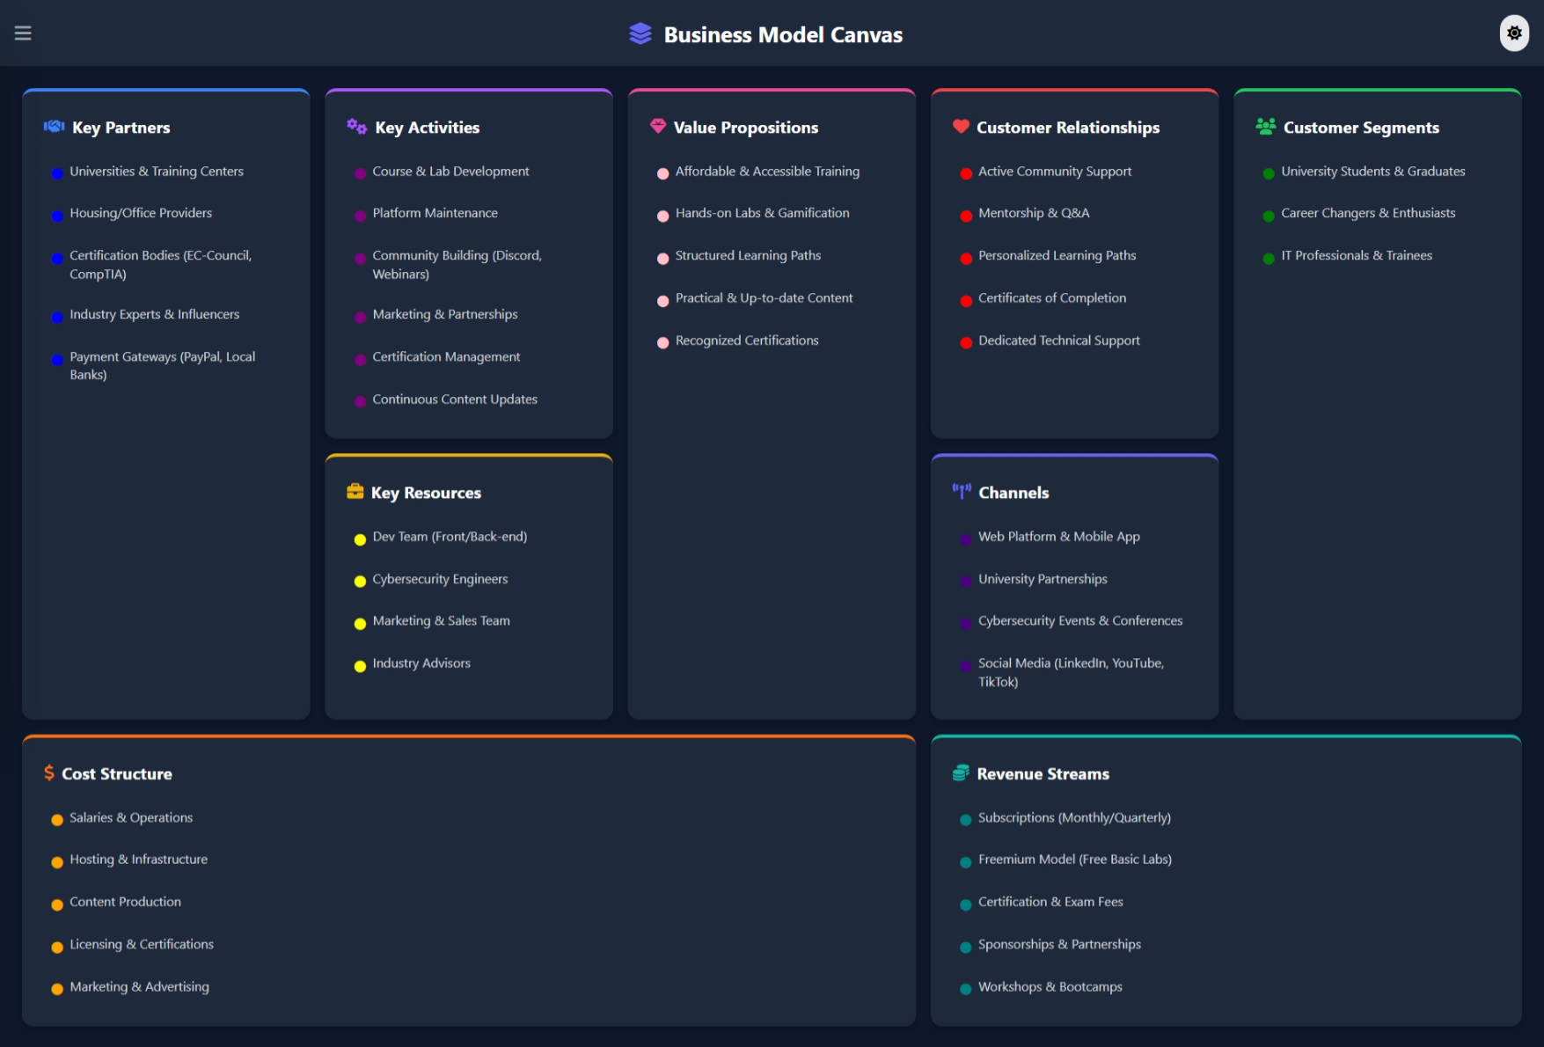Toggle the light/dark theme button
The image size is (1544, 1047).
(x=1514, y=33)
